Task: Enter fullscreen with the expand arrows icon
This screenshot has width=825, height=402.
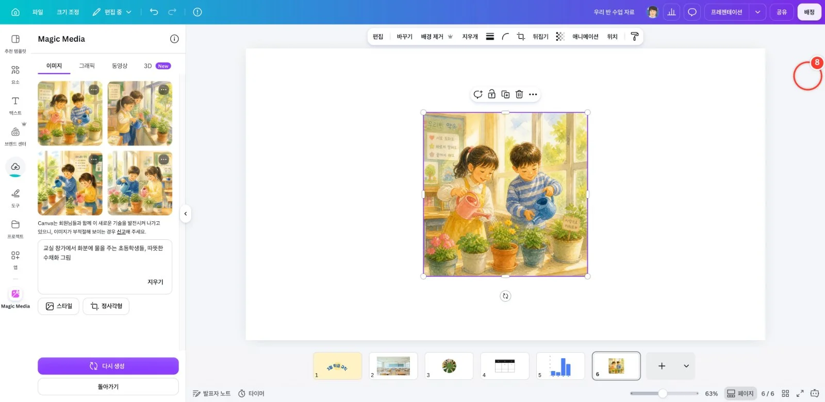Action: (800, 393)
